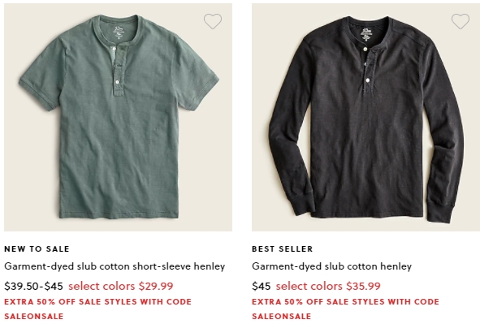Select the 'BEST SELLER' badge
The image size is (480, 324).
(283, 249)
